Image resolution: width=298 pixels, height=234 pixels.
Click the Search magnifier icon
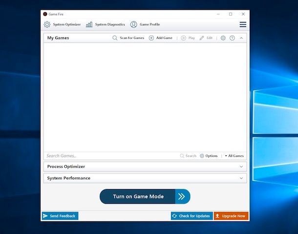click(x=182, y=156)
